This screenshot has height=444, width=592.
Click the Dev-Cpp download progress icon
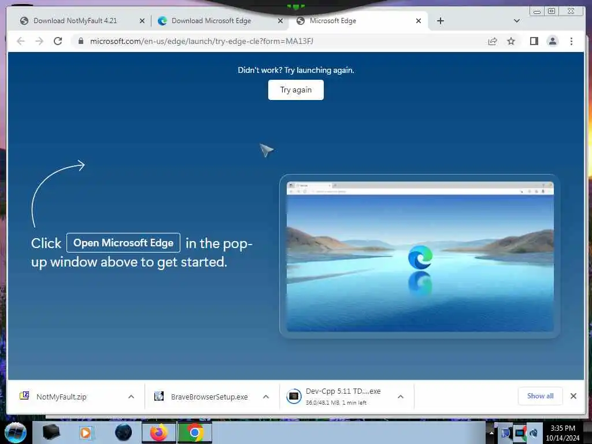tap(294, 397)
